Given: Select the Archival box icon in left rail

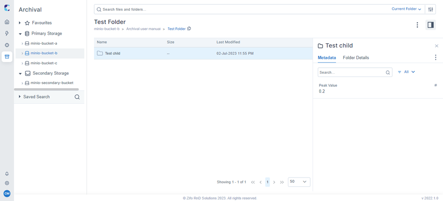Looking at the screenshot, I should 7,56.
